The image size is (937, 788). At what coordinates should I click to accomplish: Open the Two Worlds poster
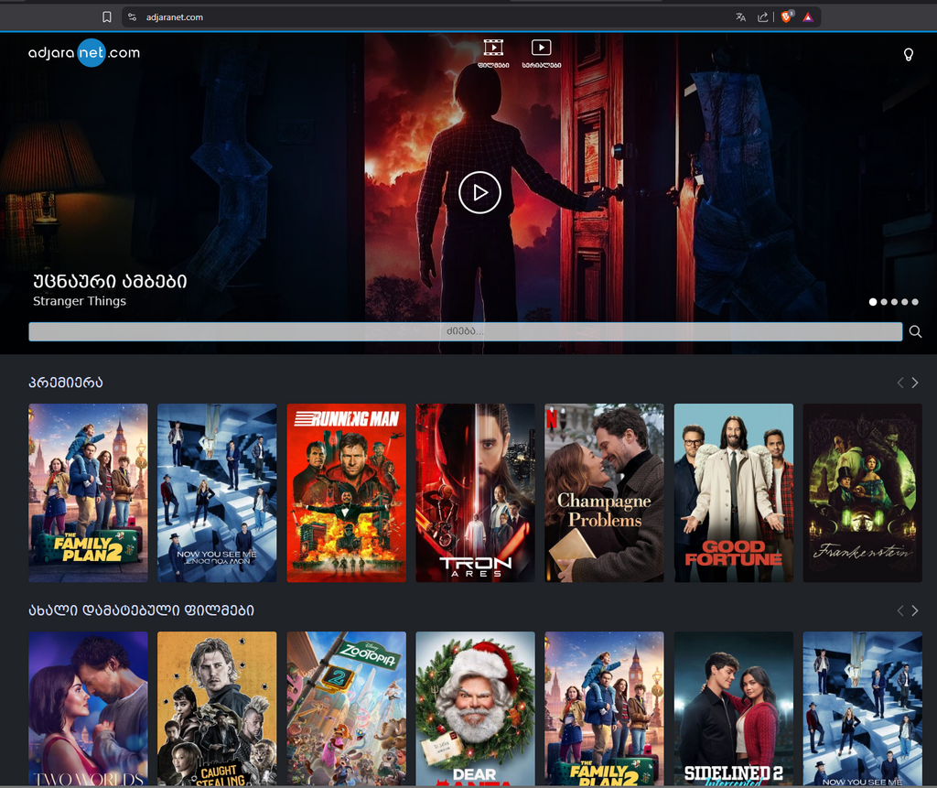[x=88, y=708]
